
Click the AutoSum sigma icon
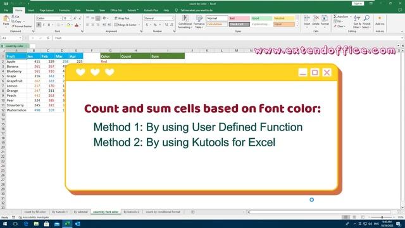tap(335, 16)
